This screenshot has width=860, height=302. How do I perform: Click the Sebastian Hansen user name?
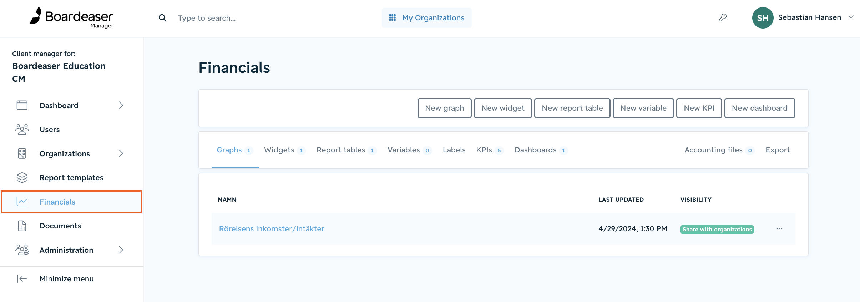coord(809,17)
